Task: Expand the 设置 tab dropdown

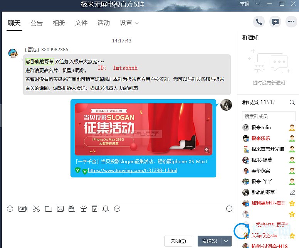Action: point(137,23)
